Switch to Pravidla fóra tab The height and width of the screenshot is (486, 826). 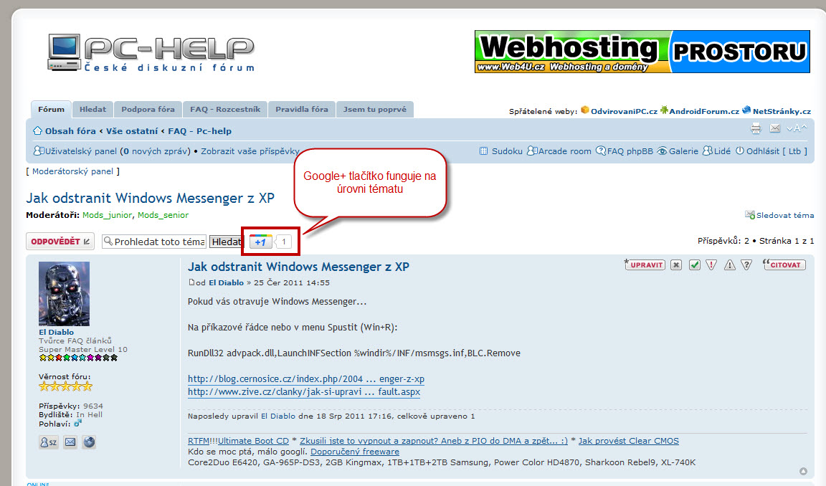[301, 110]
